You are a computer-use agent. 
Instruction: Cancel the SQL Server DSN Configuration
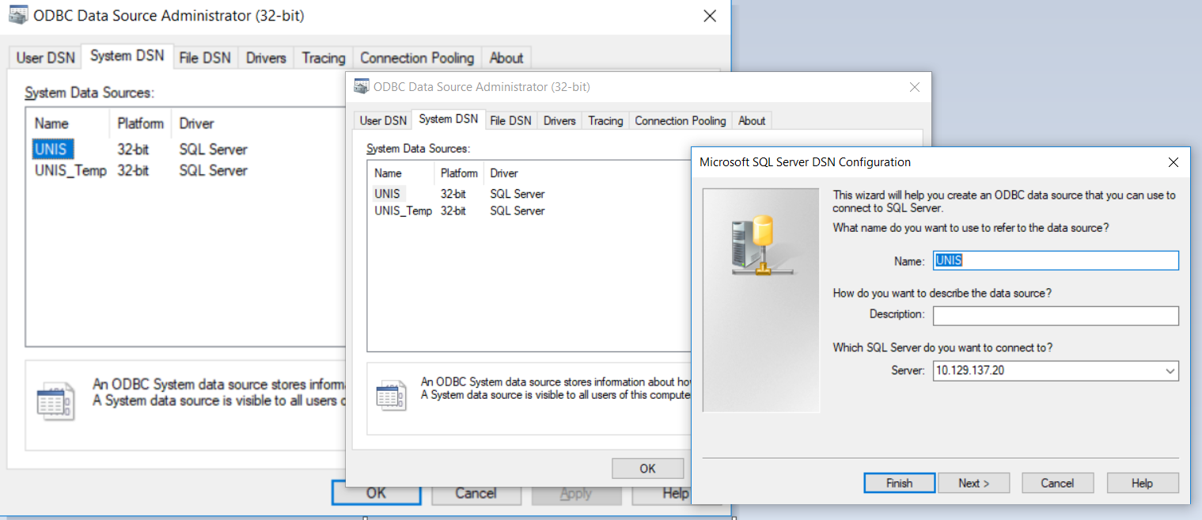point(1057,483)
